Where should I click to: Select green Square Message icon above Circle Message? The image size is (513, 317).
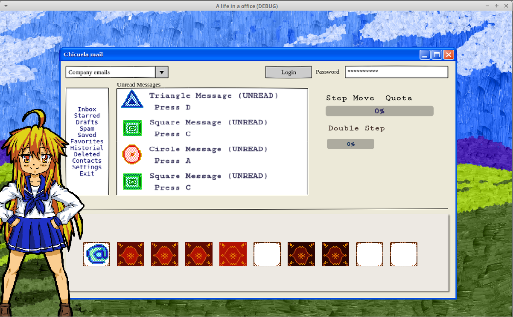coord(132,128)
